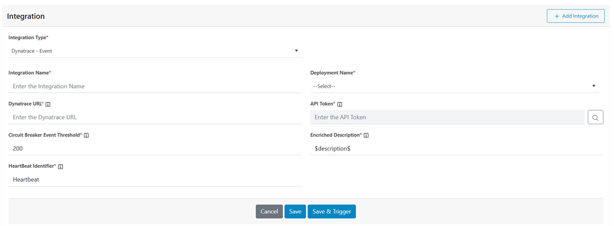This screenshot has width=614, height=226.
Task: Click the magnifier icon beside API Token
Action: [595, 117]
